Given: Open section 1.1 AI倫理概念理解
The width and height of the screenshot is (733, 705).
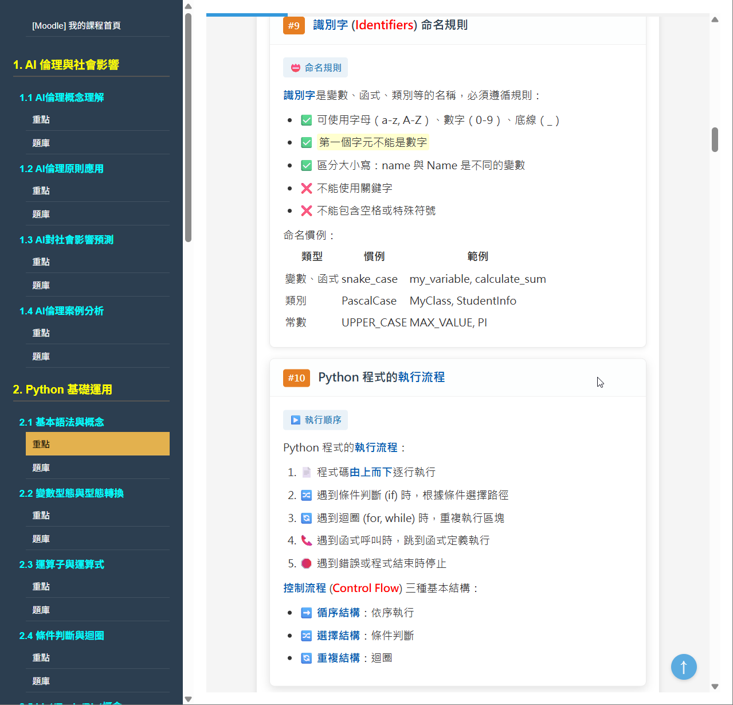Looking at the screenshot, I should click(62, 98).
